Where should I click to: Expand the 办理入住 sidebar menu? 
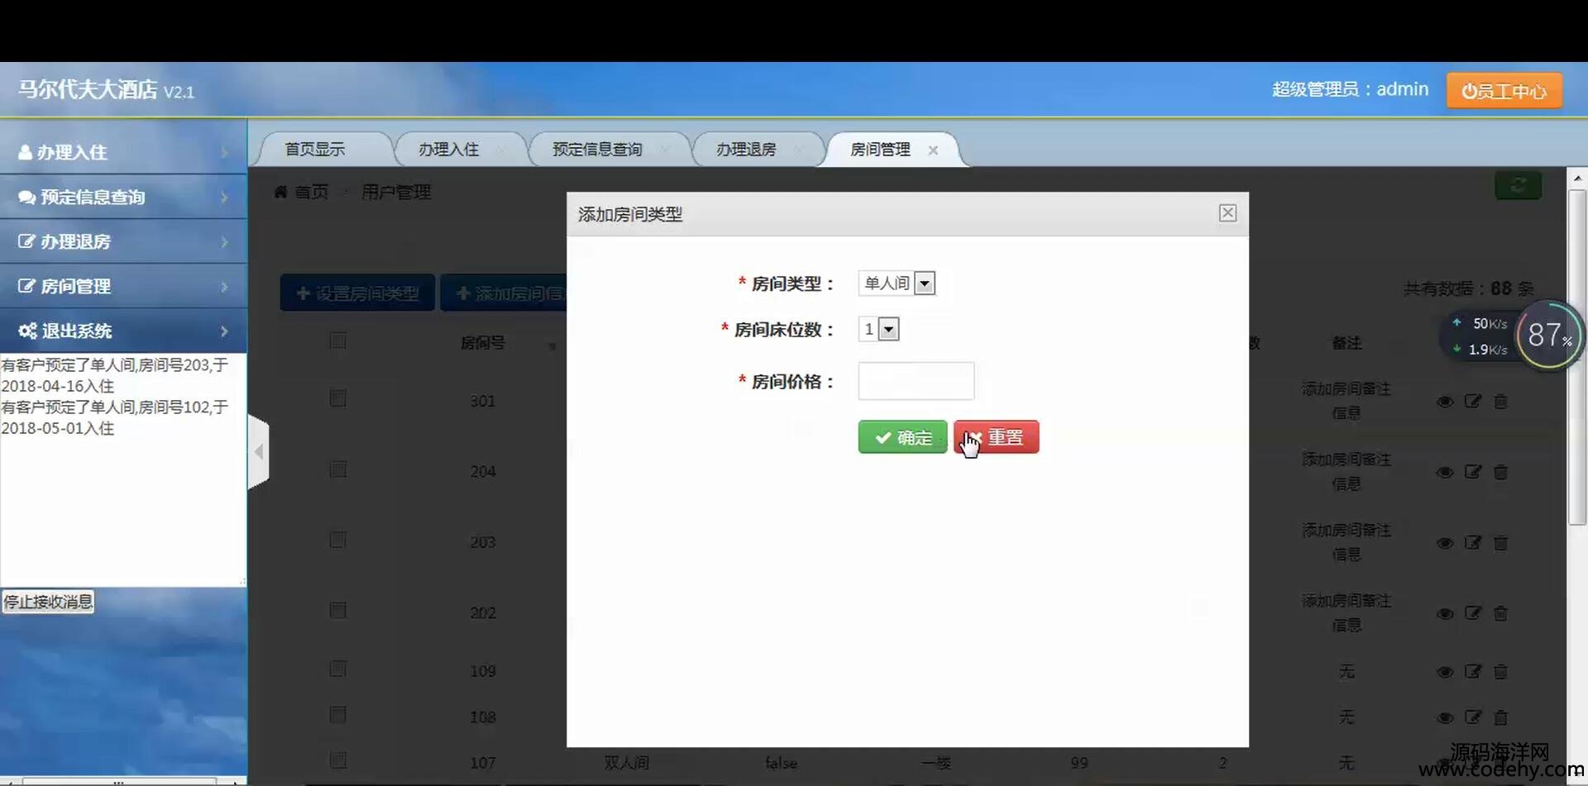pos(123,152)
